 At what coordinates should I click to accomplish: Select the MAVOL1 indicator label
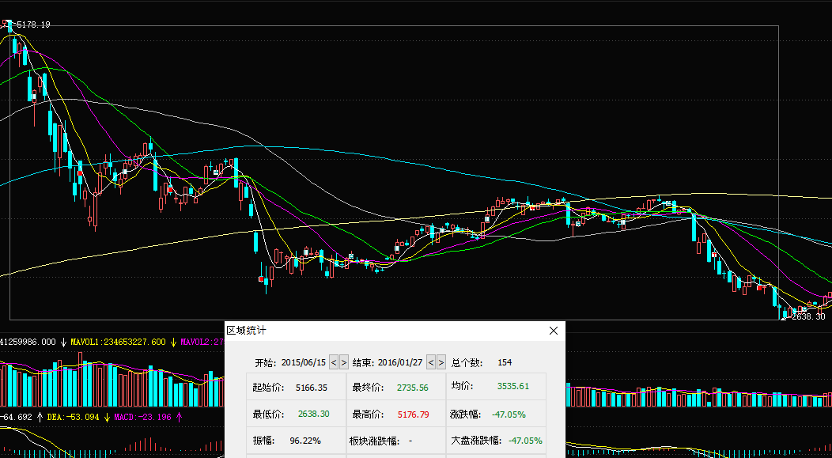click(x=119, y=342)
